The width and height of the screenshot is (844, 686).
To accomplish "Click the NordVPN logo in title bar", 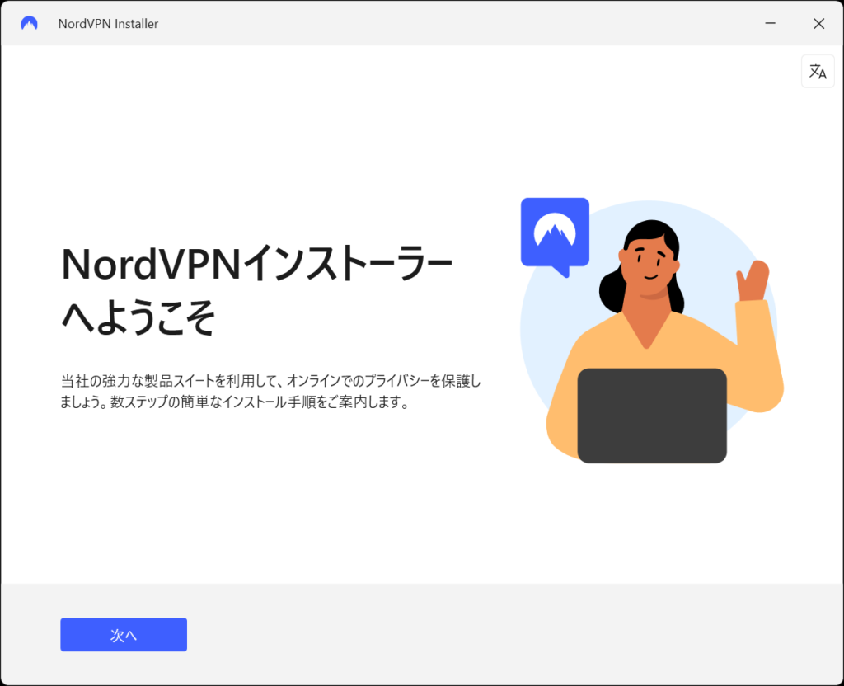I will 29,24.
